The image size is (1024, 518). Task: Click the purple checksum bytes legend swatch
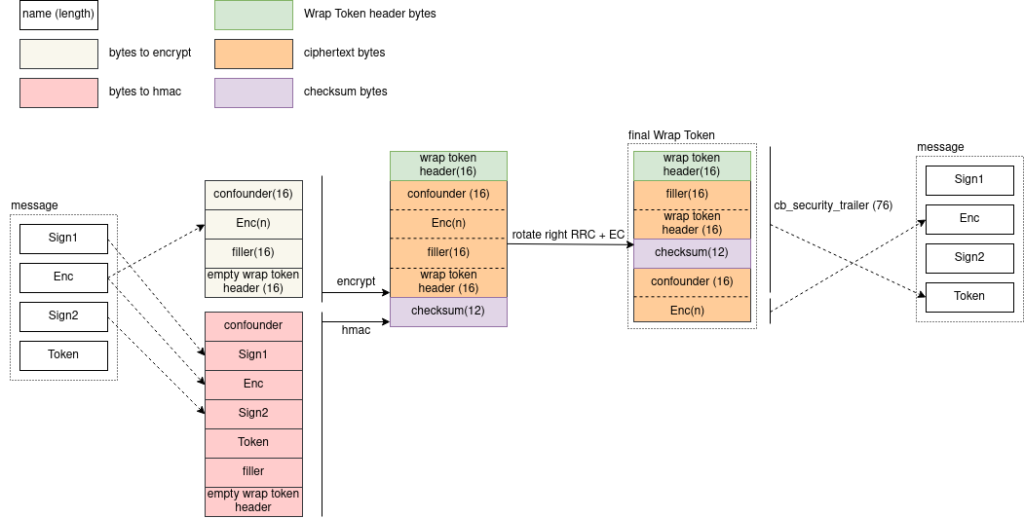click(x=253, y=92)
